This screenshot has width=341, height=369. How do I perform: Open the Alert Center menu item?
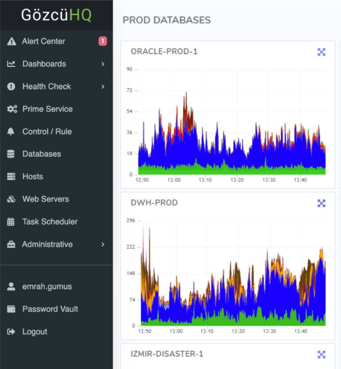pyautogui.click(x=57, y=41)
